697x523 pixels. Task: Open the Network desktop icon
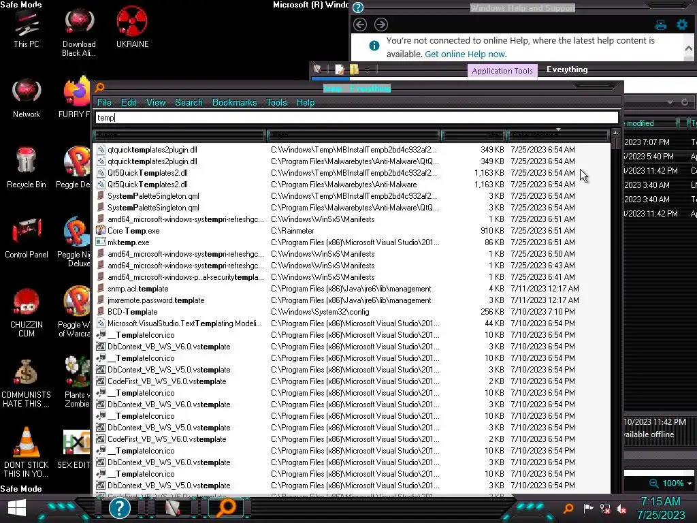coord(27,98)
